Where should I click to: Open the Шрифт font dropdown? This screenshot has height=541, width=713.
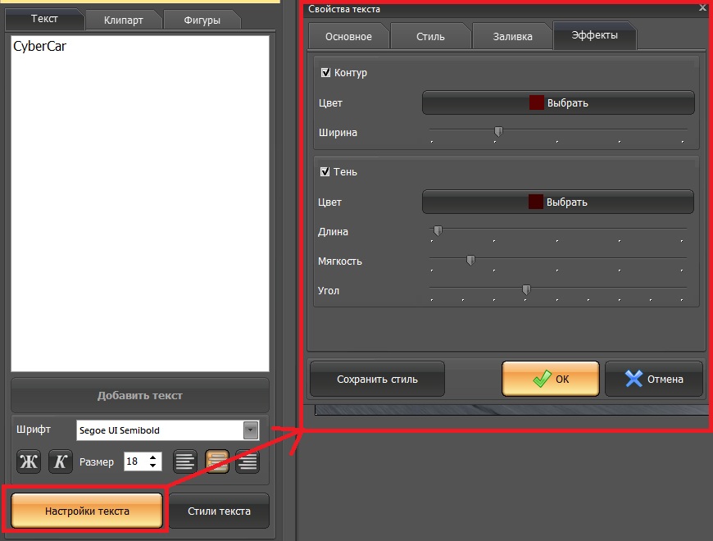click(251, 430)
